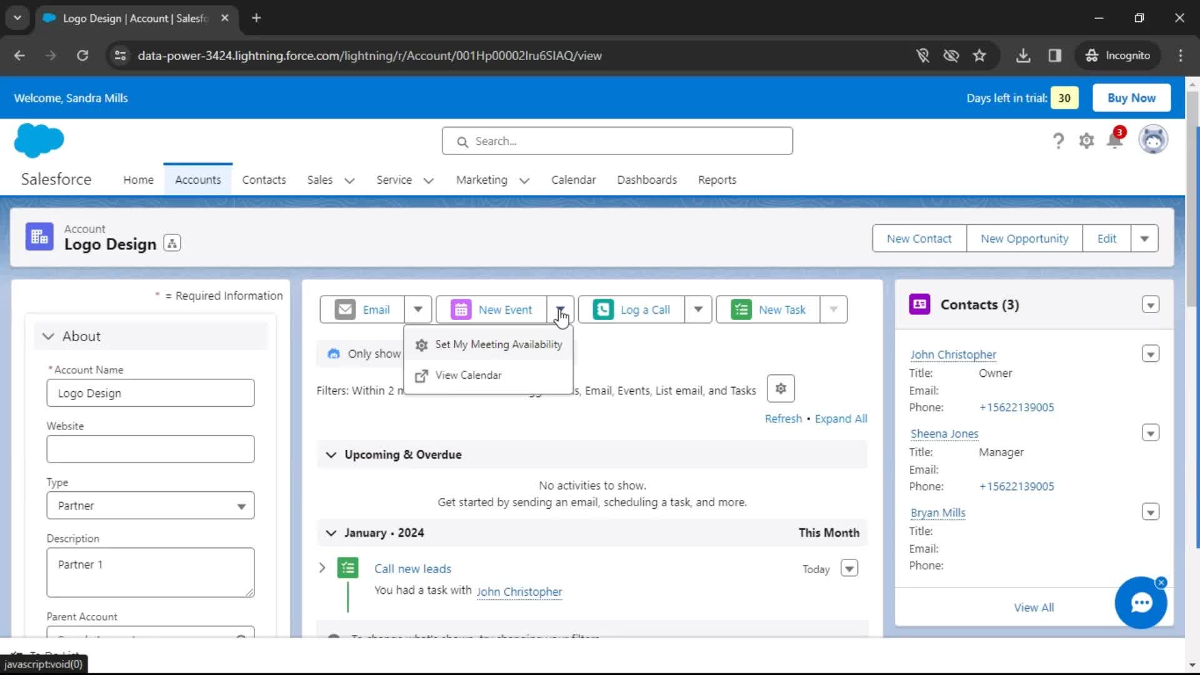Click the Salesforce cloud logo
This screenshot has width=1200, height=675.
pos(39,140)
